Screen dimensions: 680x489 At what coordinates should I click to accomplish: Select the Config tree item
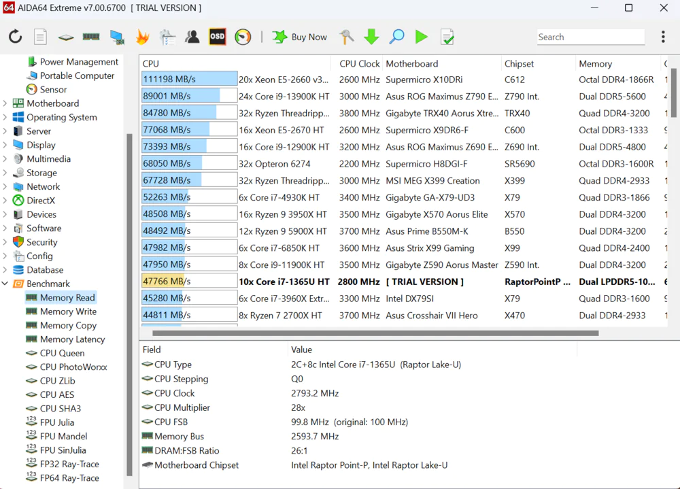[33, 256]
